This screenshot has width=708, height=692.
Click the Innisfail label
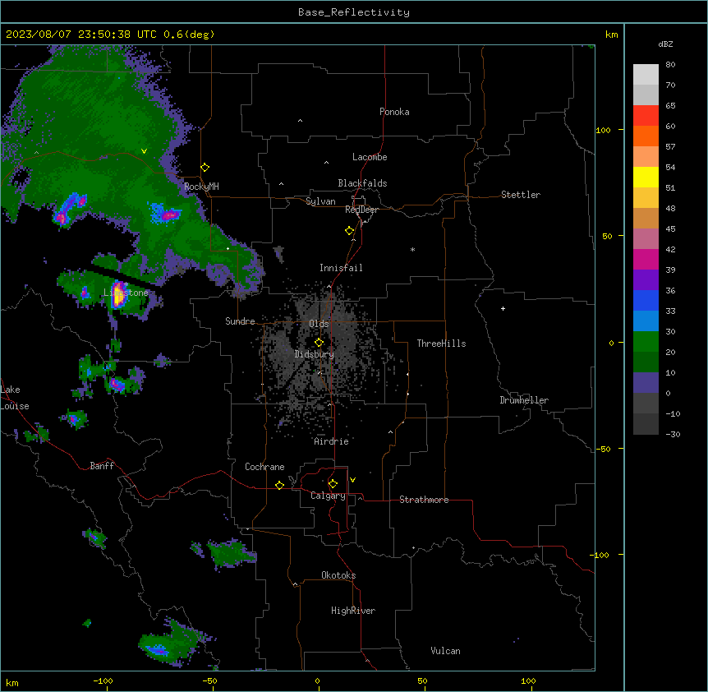[341, 268]
